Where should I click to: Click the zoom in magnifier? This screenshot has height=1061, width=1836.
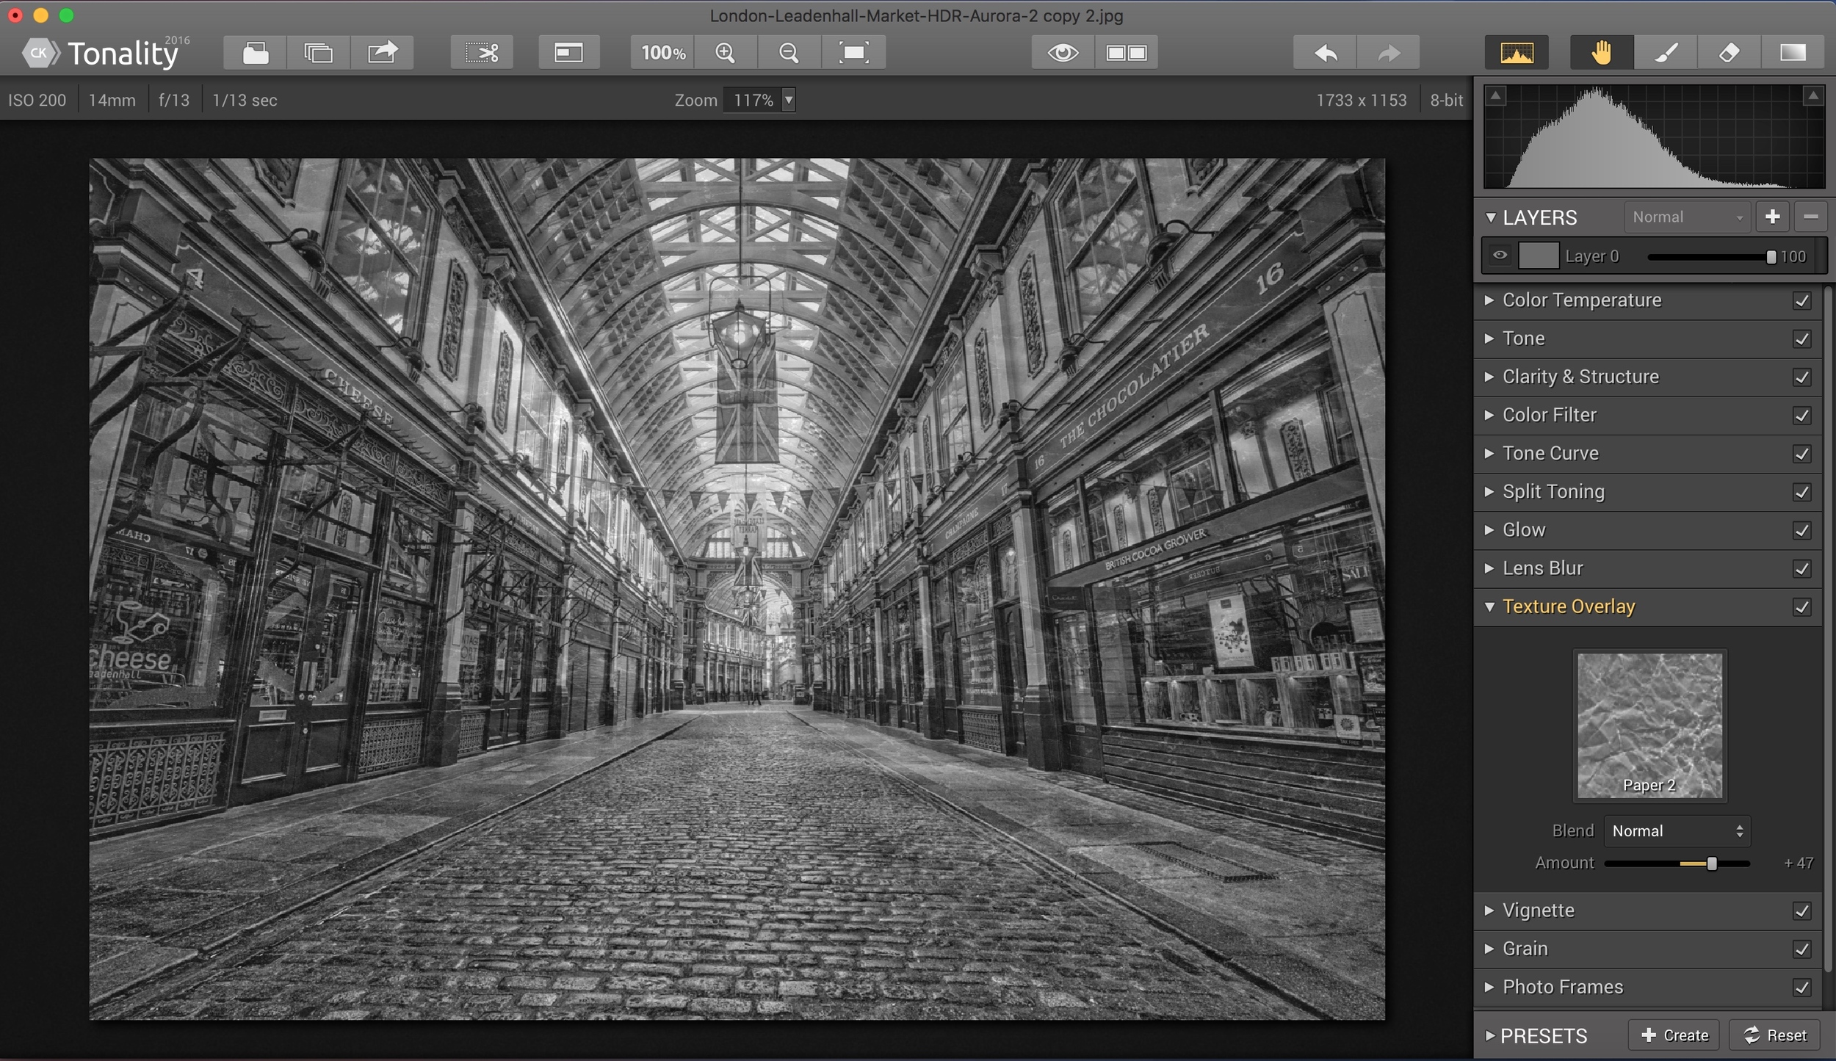click(x=726, y=53)
